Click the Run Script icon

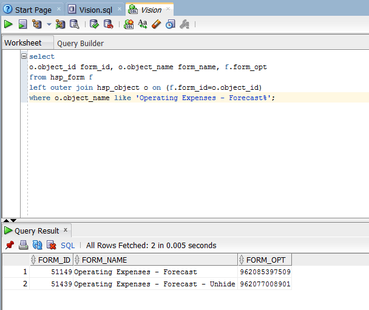point(23,24)
